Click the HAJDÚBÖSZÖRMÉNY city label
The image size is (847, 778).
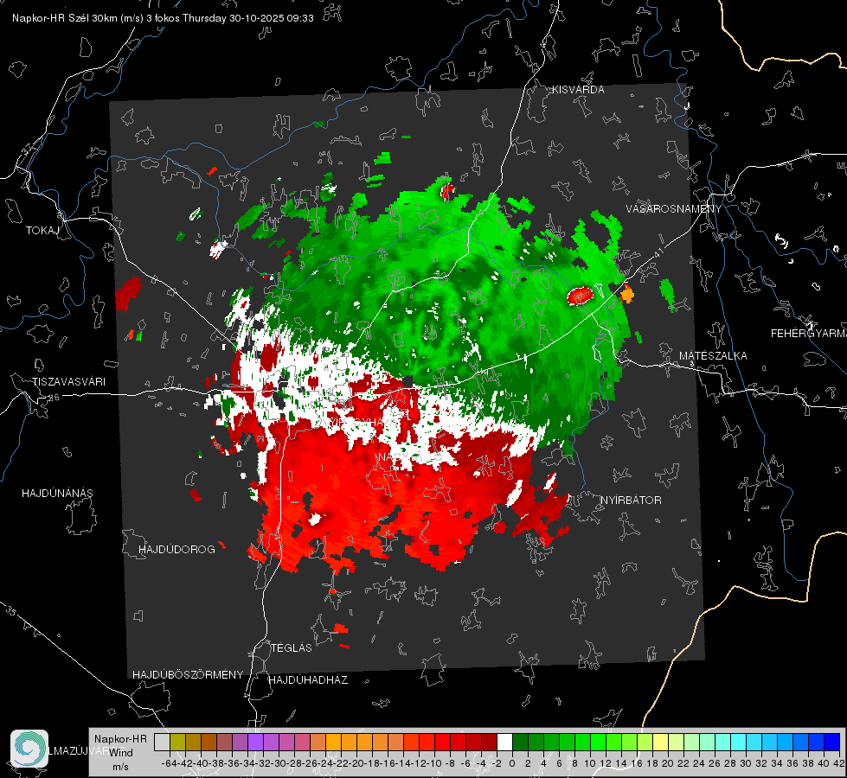point(188,675)
